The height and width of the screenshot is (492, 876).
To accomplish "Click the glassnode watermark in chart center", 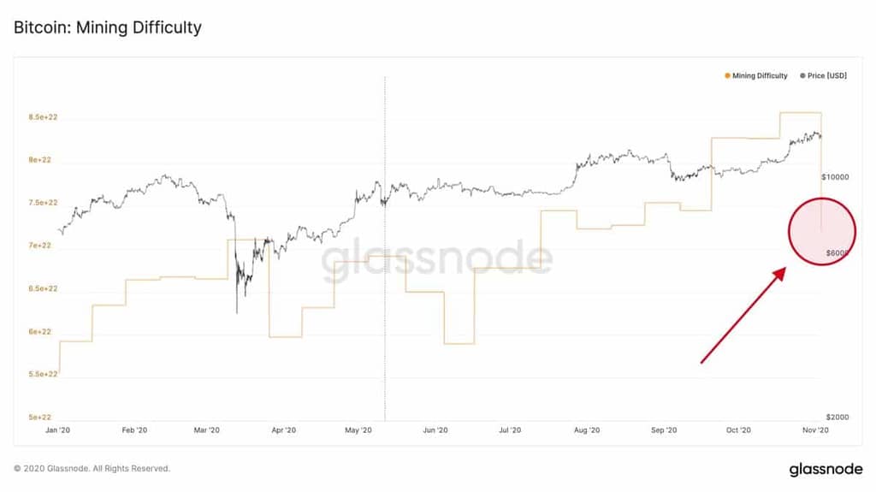I will pos(437,260).
